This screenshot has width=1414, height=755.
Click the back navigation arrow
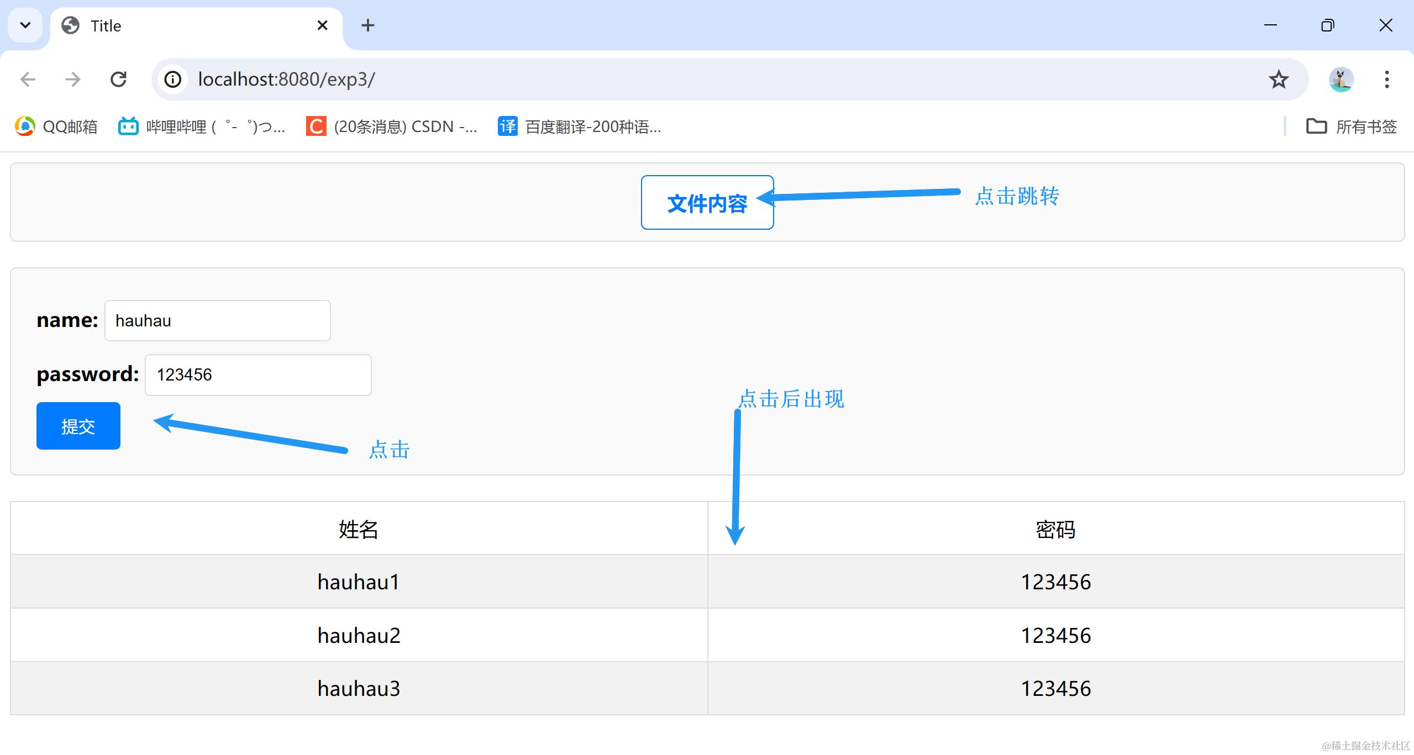(x=28, y=80)
